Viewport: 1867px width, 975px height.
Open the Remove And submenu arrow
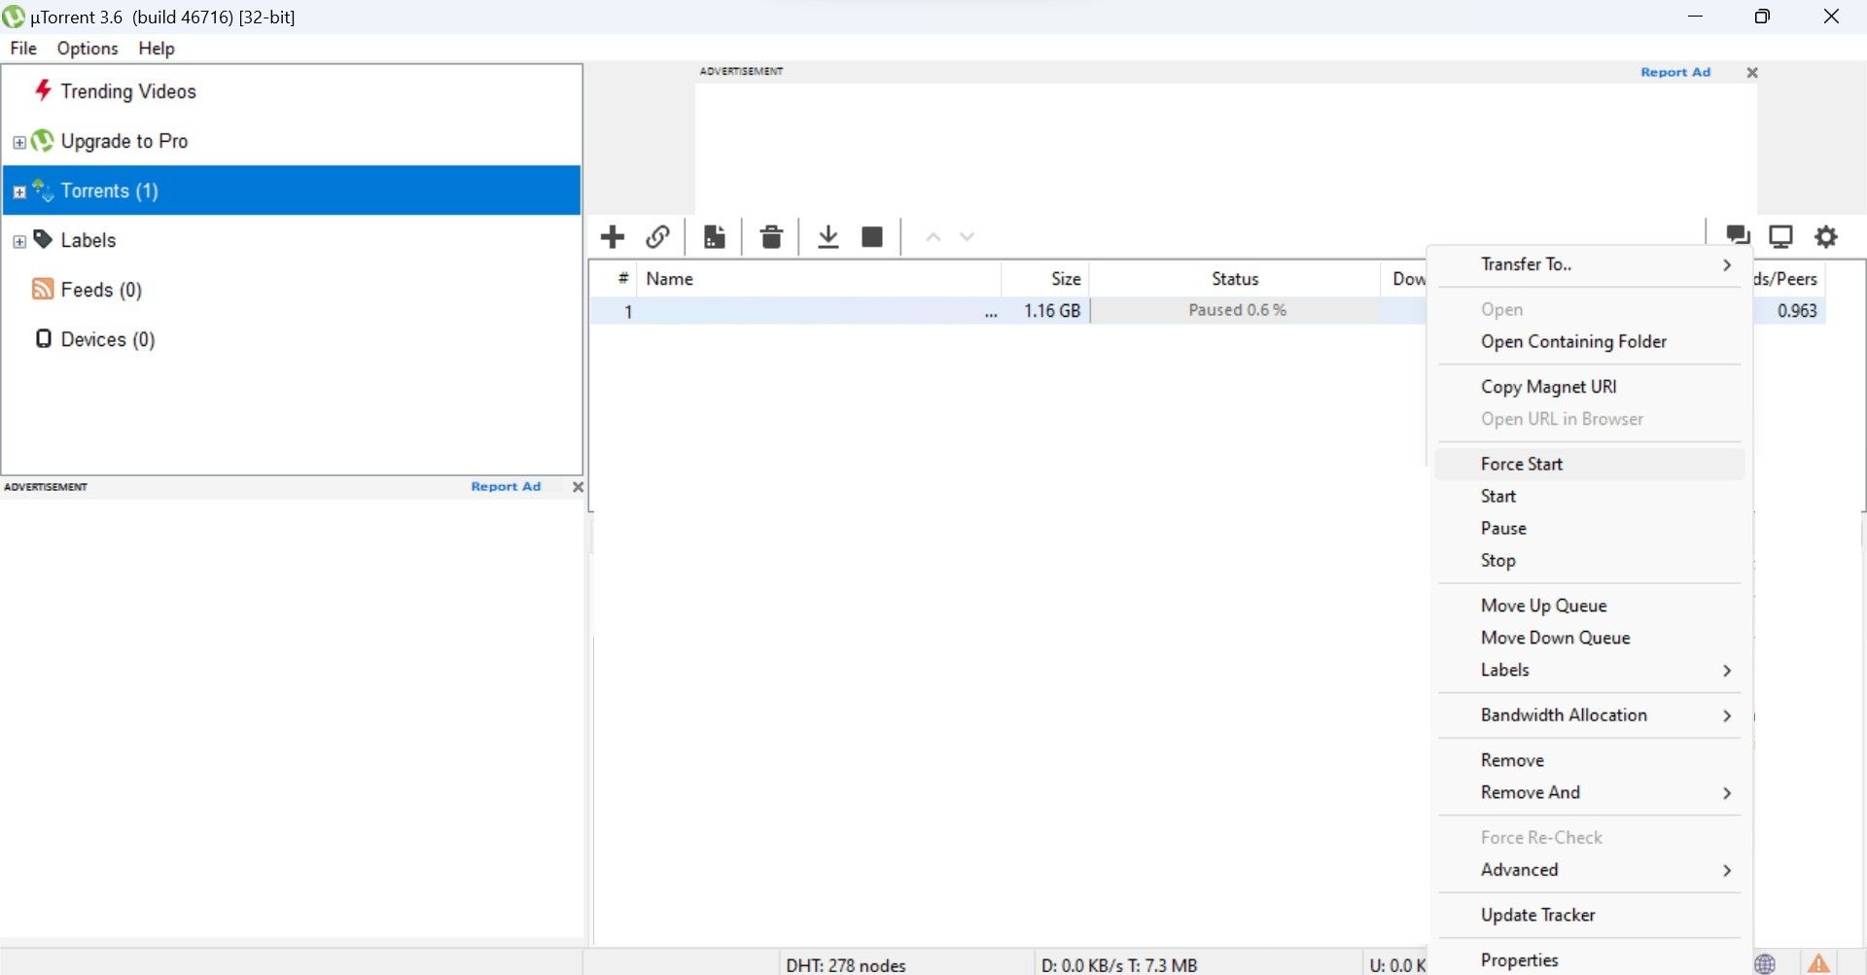click(x=1727, y=793)
